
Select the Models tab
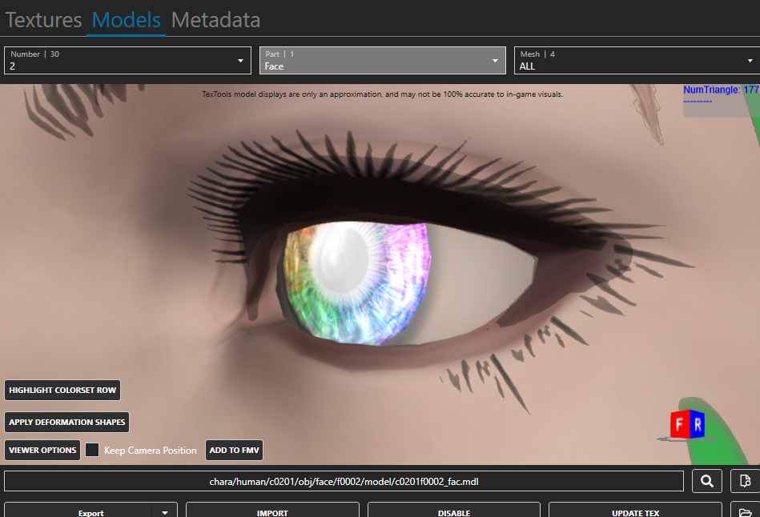[125, 20]
